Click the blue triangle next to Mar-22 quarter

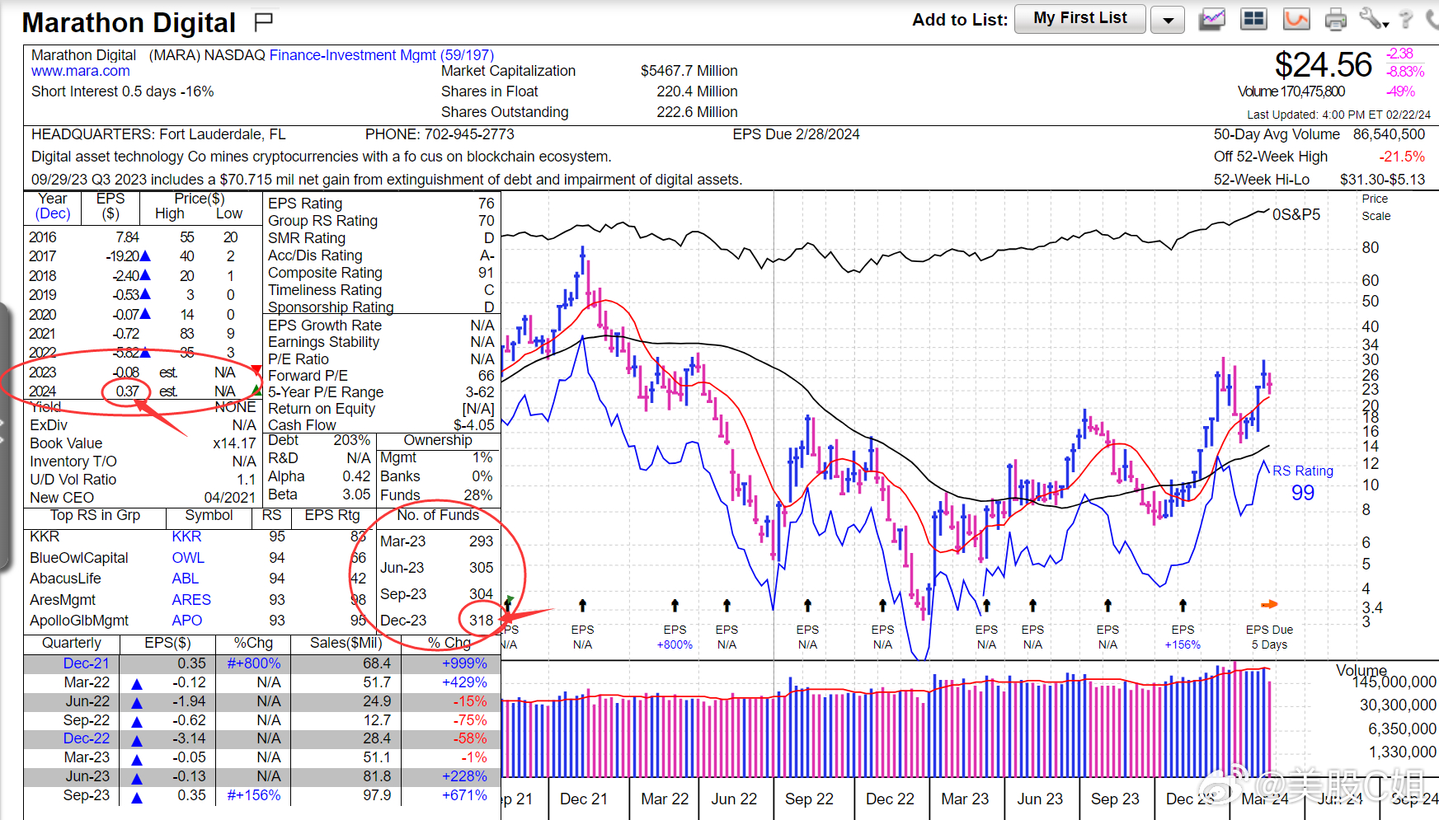pos(137,683)
